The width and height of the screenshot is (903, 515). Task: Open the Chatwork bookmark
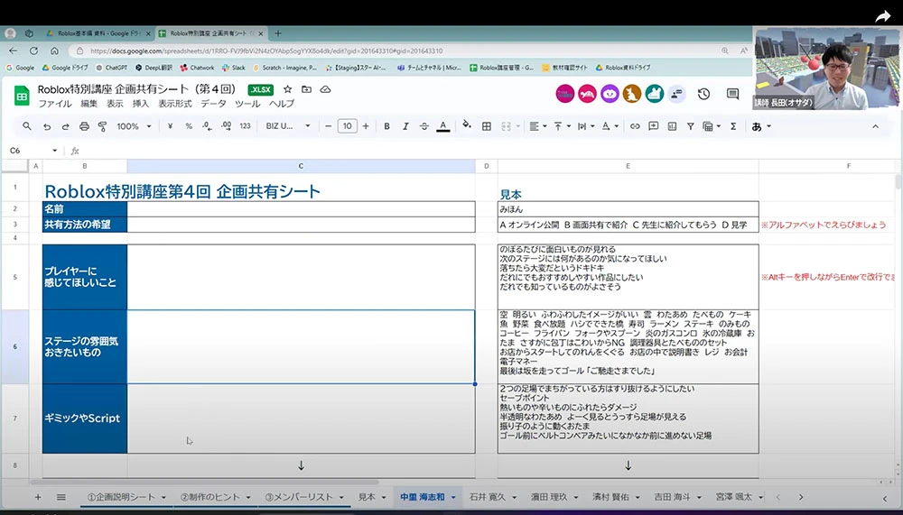[197, 68]
